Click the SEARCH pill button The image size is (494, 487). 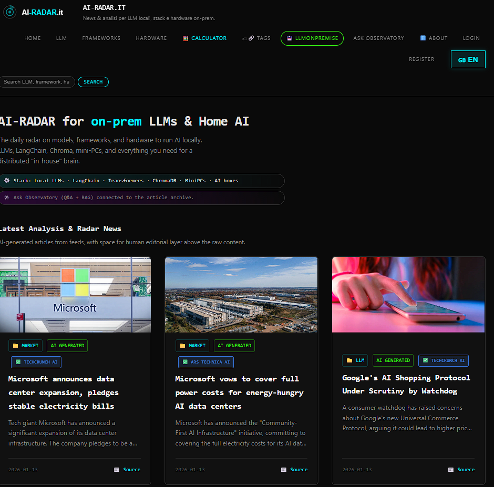click(x=93, y=81)
